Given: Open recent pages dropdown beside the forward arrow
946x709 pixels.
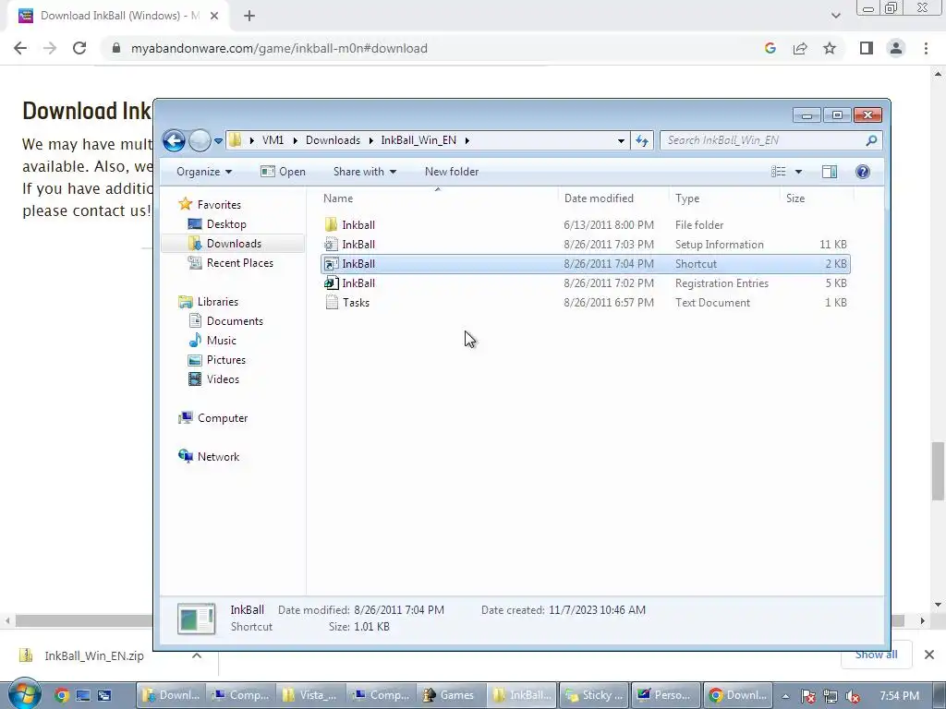Looking at the screenshot, I should click(218, 140).
